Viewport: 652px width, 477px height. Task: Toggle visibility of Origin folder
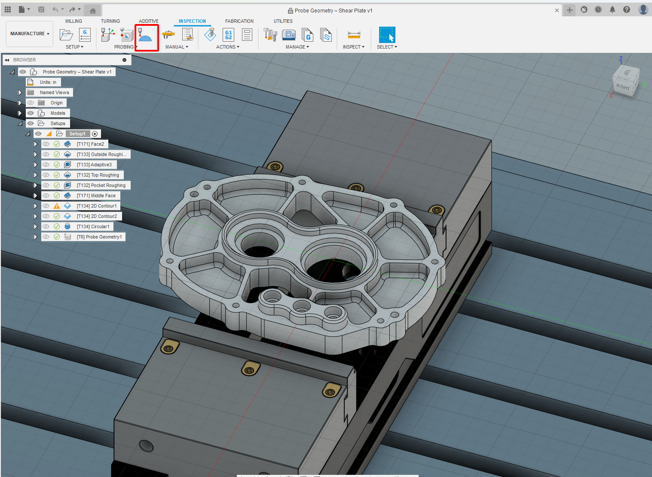click(31, 103)
